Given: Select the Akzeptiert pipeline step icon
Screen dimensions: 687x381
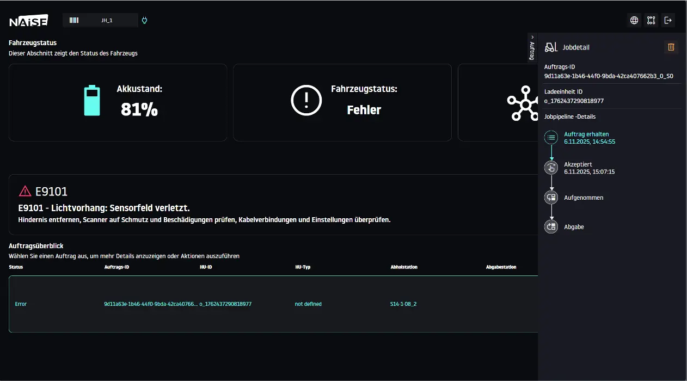Looking at the screenshot, I should pos(551,168).
